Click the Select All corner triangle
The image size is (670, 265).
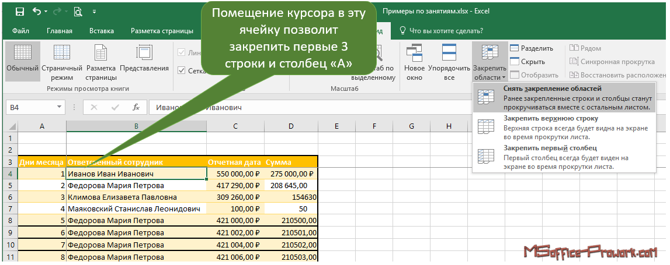(11, 126)
